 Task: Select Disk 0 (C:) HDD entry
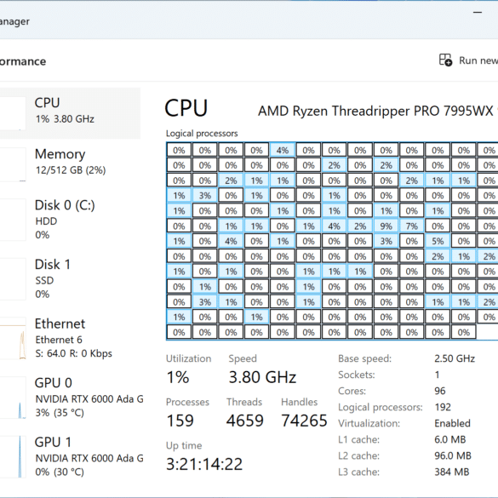point(70,220)
